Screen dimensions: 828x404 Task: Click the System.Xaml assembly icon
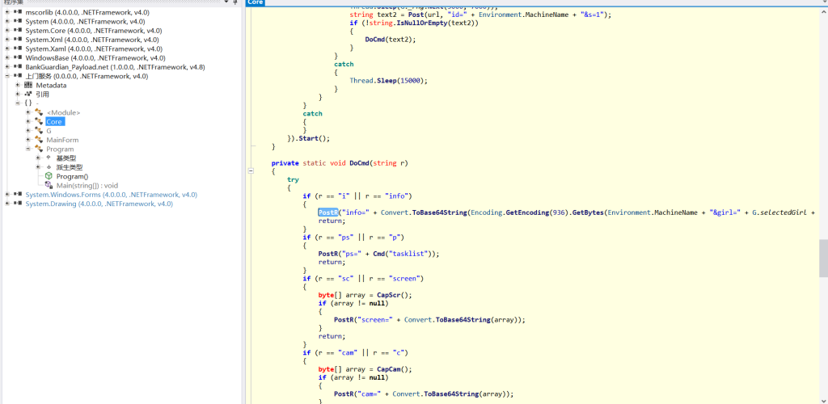click(18, 49)
